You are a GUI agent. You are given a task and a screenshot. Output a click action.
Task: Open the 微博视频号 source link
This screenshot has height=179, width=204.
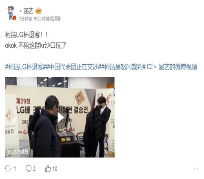click(x=51, y=19)
